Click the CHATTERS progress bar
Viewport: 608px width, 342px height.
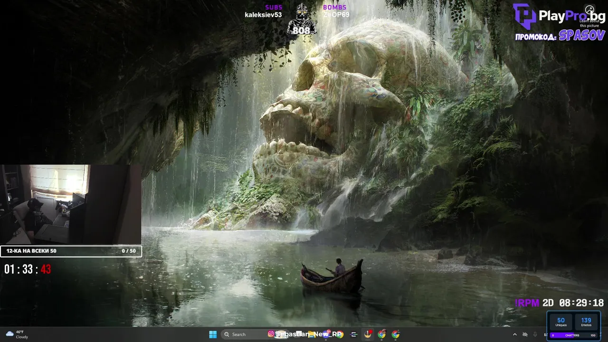pos(574,335)
